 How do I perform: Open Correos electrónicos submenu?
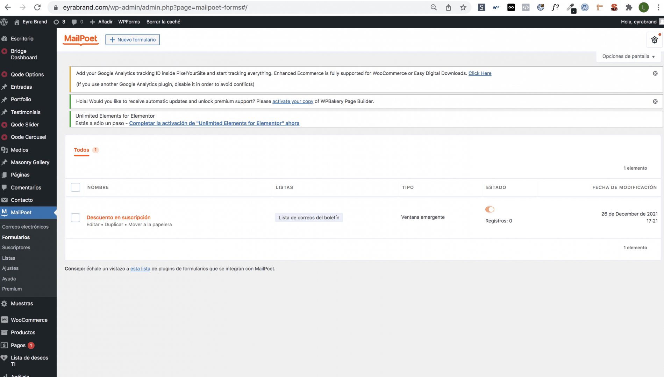[x=25, y=227]
